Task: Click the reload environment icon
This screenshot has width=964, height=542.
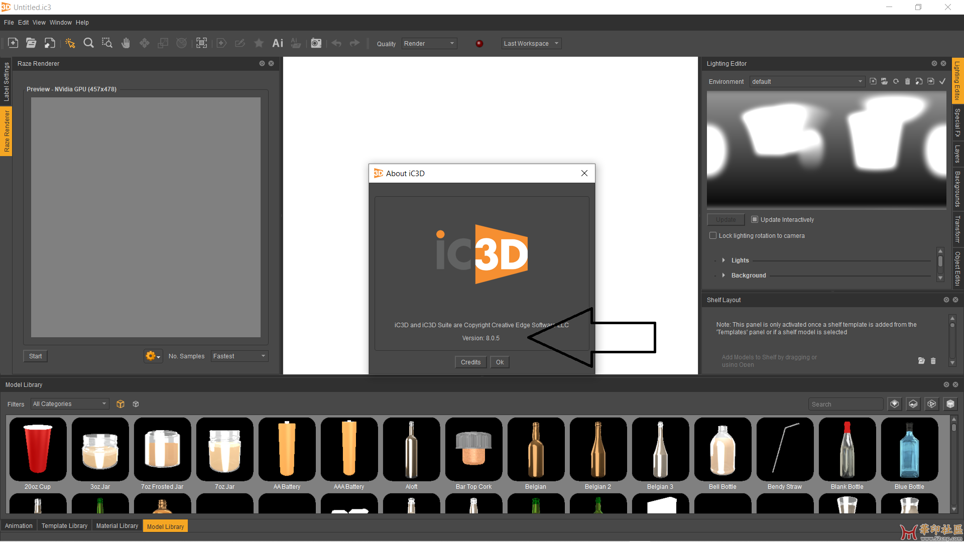Action: click(x=896, y=81)
